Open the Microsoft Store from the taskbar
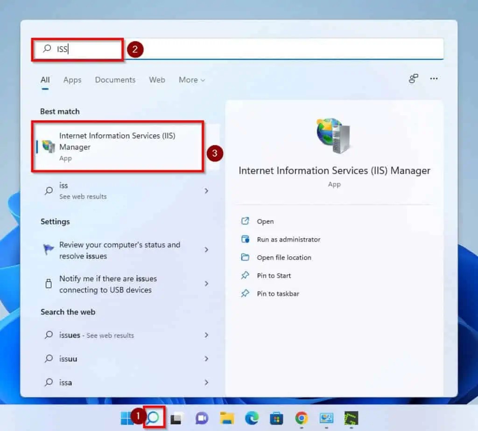The width and height of the screenshot is (478, 431). click(276, 418)
